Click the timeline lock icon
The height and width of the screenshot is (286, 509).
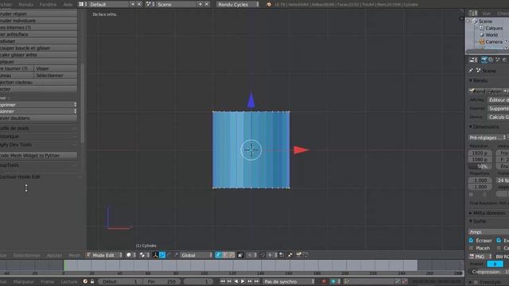tap(92, 281)
